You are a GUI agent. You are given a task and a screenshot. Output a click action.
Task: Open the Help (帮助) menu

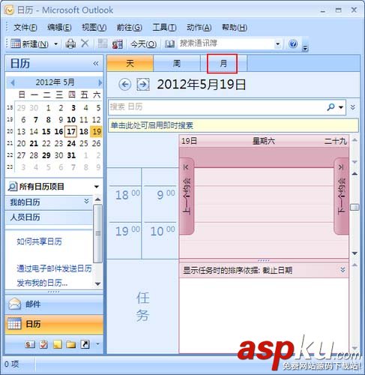click(235, 27)
